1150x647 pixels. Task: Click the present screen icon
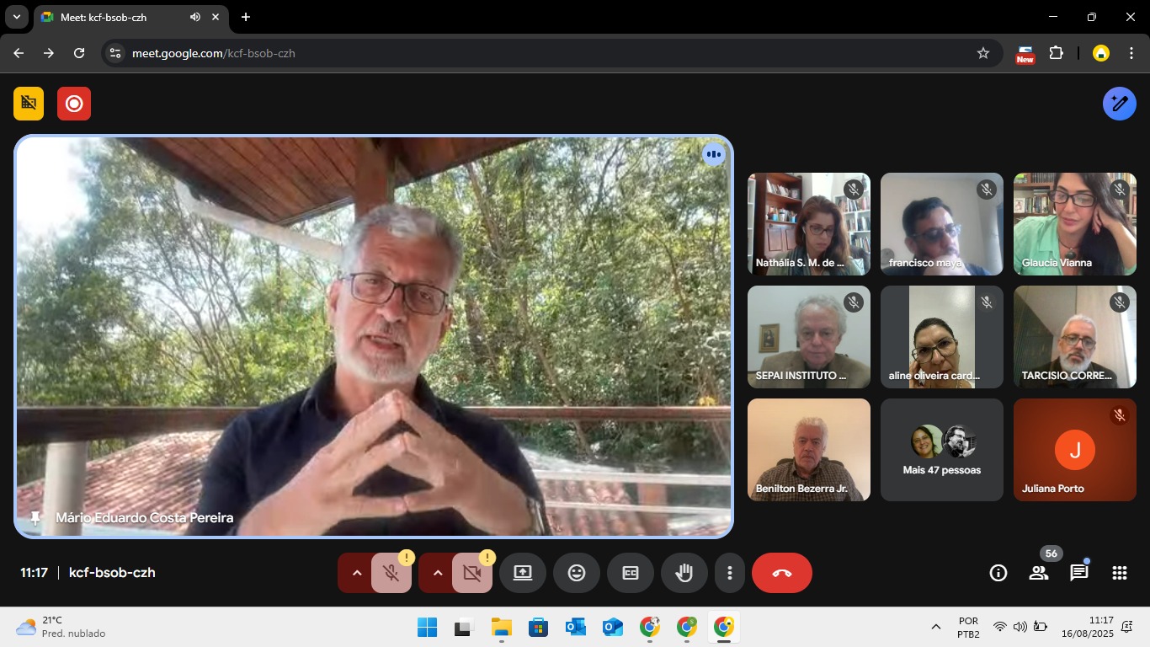[522, 573]
